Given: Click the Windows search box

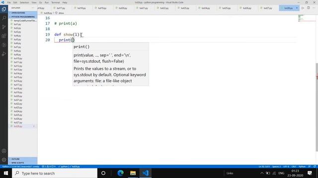Looking at the screenshot, I should (x=55, y=173).
